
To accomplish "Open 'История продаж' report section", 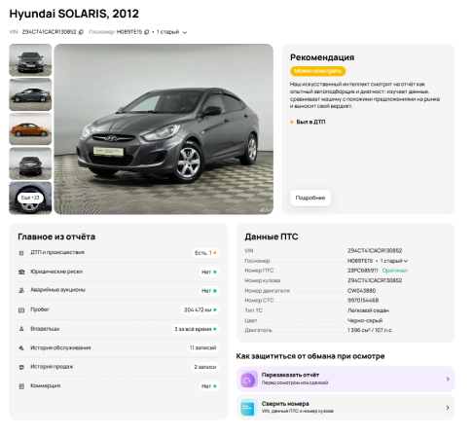I will click(x=119, y=367).
